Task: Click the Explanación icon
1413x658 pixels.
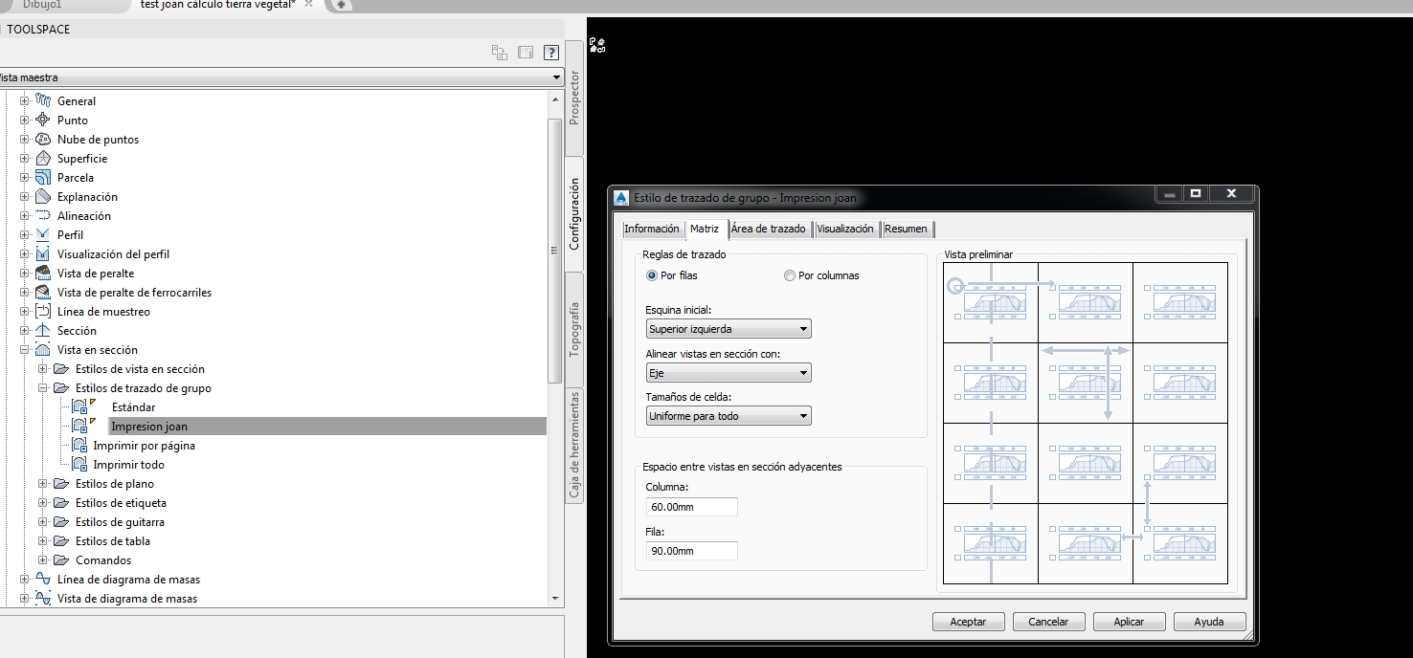Action: [42, 196]
